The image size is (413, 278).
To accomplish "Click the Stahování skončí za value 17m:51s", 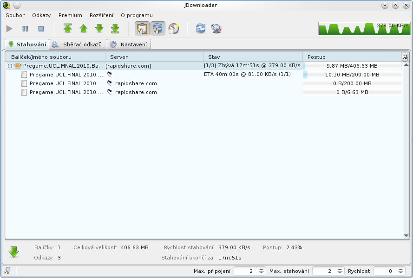I will click(x=229, y=258).
